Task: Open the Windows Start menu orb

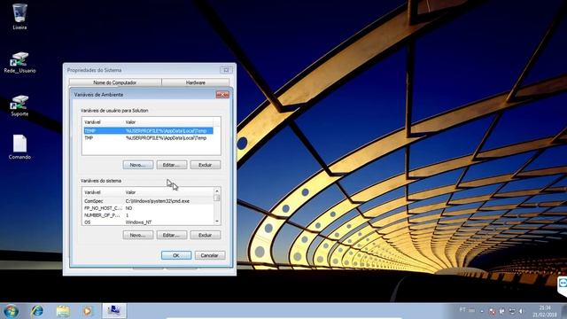Action: tap(11, 311)
